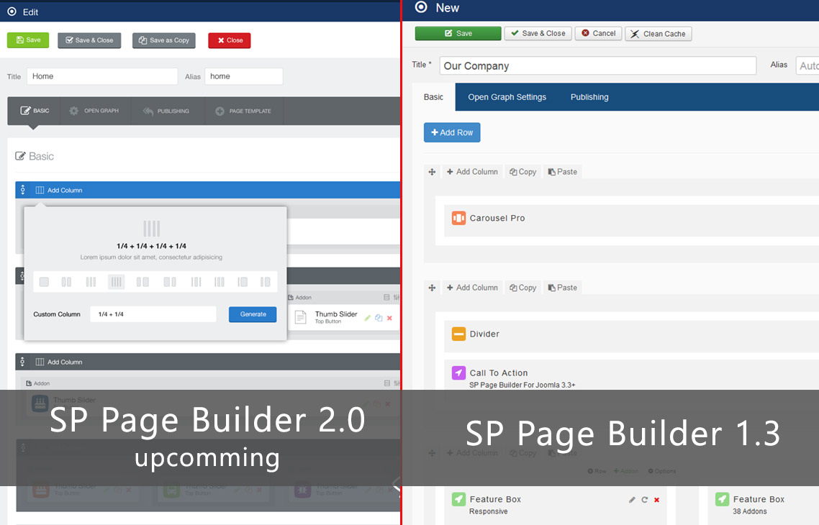
Task: Click the green Save button in the Edit page
Action: click(x=27, y=40)
